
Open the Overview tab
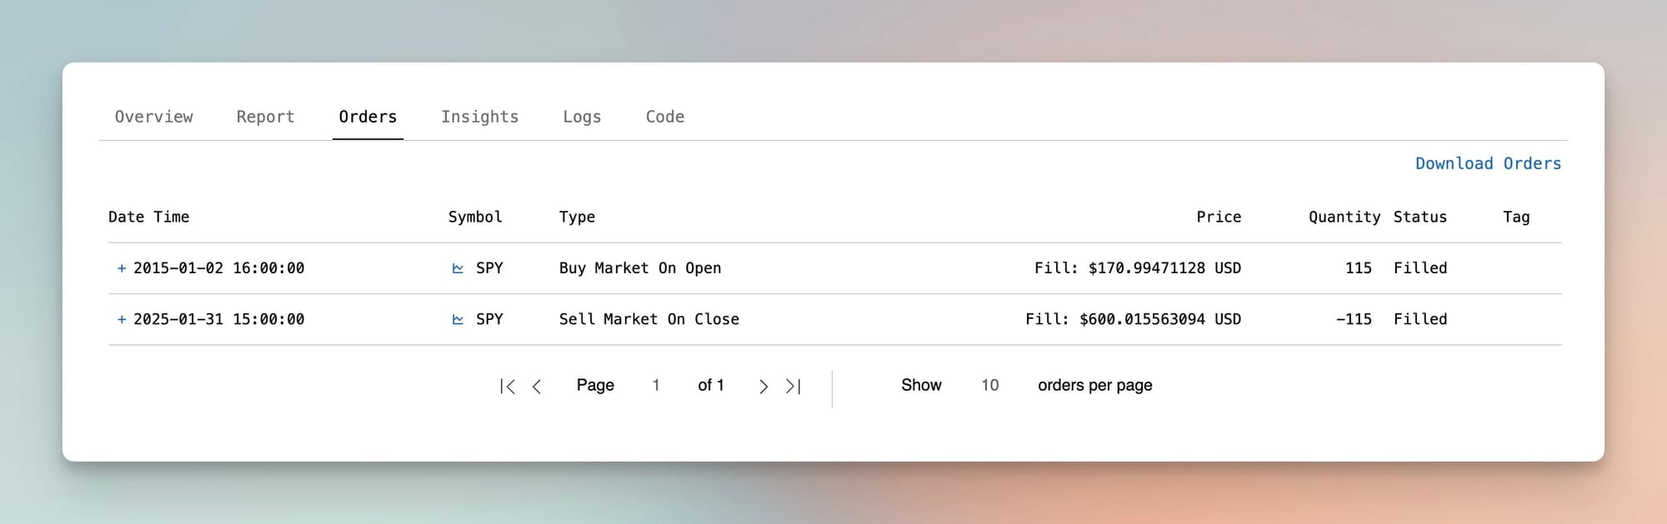153,117
